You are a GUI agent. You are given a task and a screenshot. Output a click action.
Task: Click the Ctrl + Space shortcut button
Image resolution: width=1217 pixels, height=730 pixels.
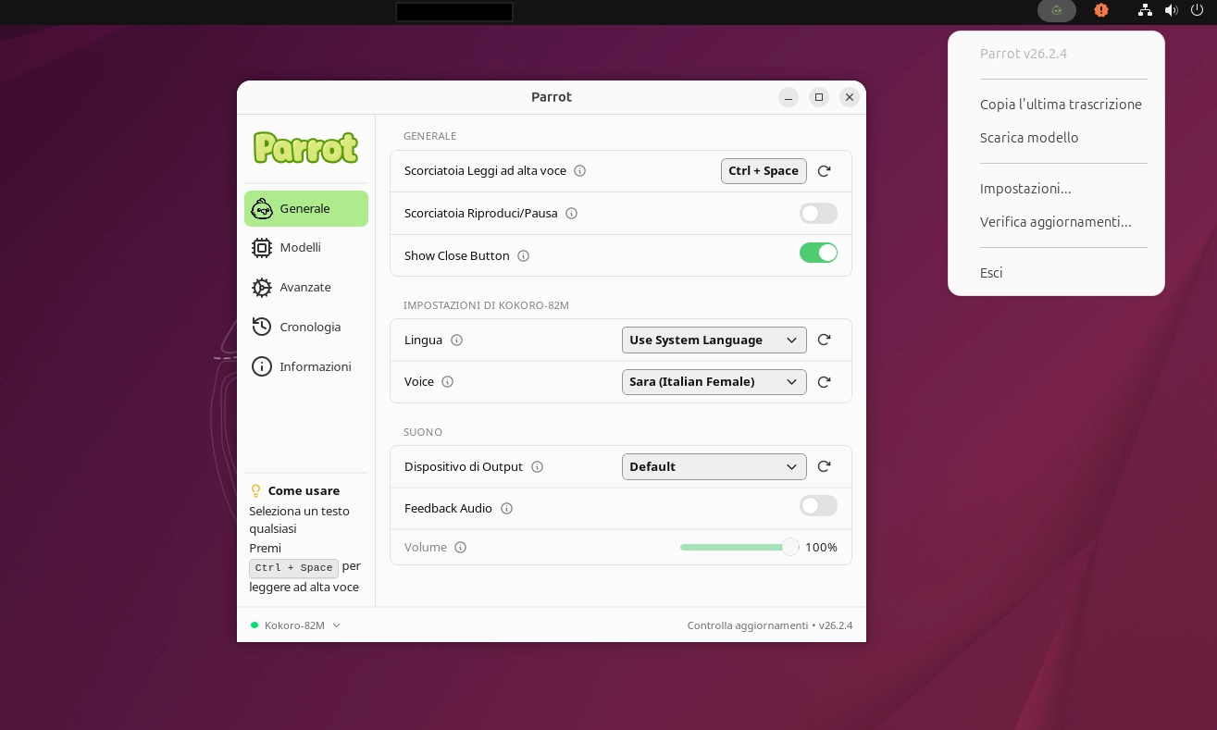(x=764, y=171)
